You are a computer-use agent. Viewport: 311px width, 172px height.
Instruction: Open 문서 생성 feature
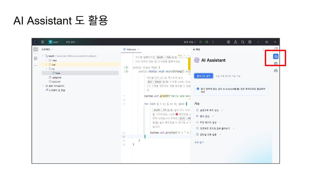(x=205, y=116)
